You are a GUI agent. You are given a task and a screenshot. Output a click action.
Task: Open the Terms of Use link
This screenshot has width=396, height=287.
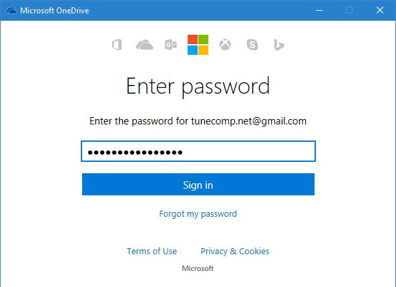click(x=152, y=252)
